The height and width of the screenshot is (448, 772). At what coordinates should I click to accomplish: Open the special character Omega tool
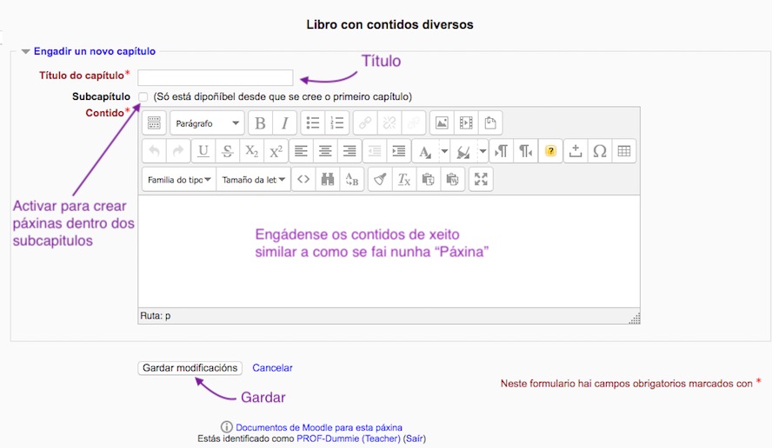coord(599,151)
